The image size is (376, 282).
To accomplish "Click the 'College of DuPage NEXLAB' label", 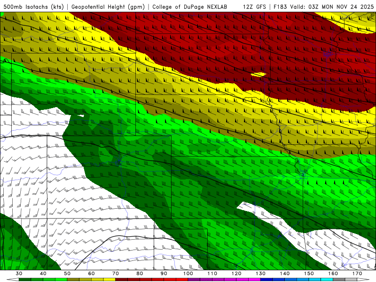I will [x=189, y=7].
